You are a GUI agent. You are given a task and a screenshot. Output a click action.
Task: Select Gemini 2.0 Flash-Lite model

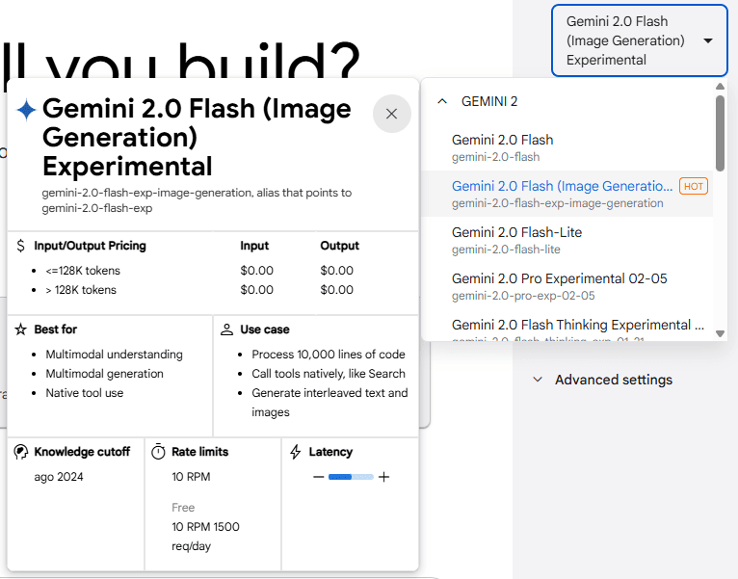[x=567, y=240]
